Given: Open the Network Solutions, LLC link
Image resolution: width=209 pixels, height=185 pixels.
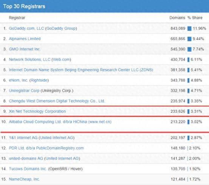Looking at the screenshot, I should click(29, 59).
